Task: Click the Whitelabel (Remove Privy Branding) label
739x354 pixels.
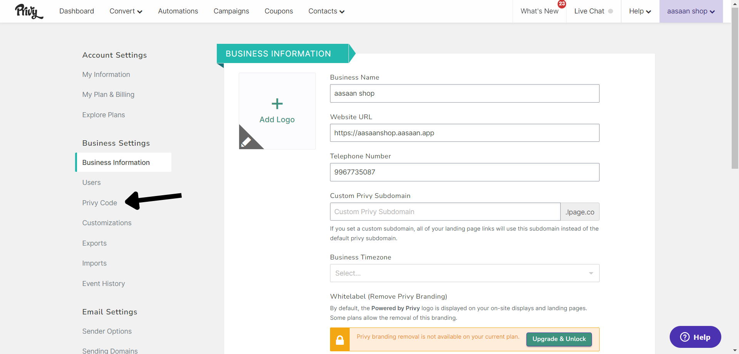Action: tap(389, 296)
